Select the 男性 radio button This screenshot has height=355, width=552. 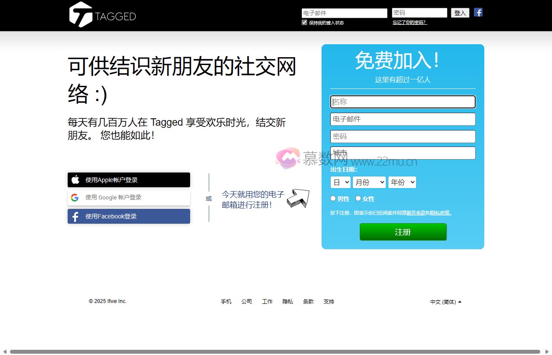pyautogui.click(x=333, y=199)
